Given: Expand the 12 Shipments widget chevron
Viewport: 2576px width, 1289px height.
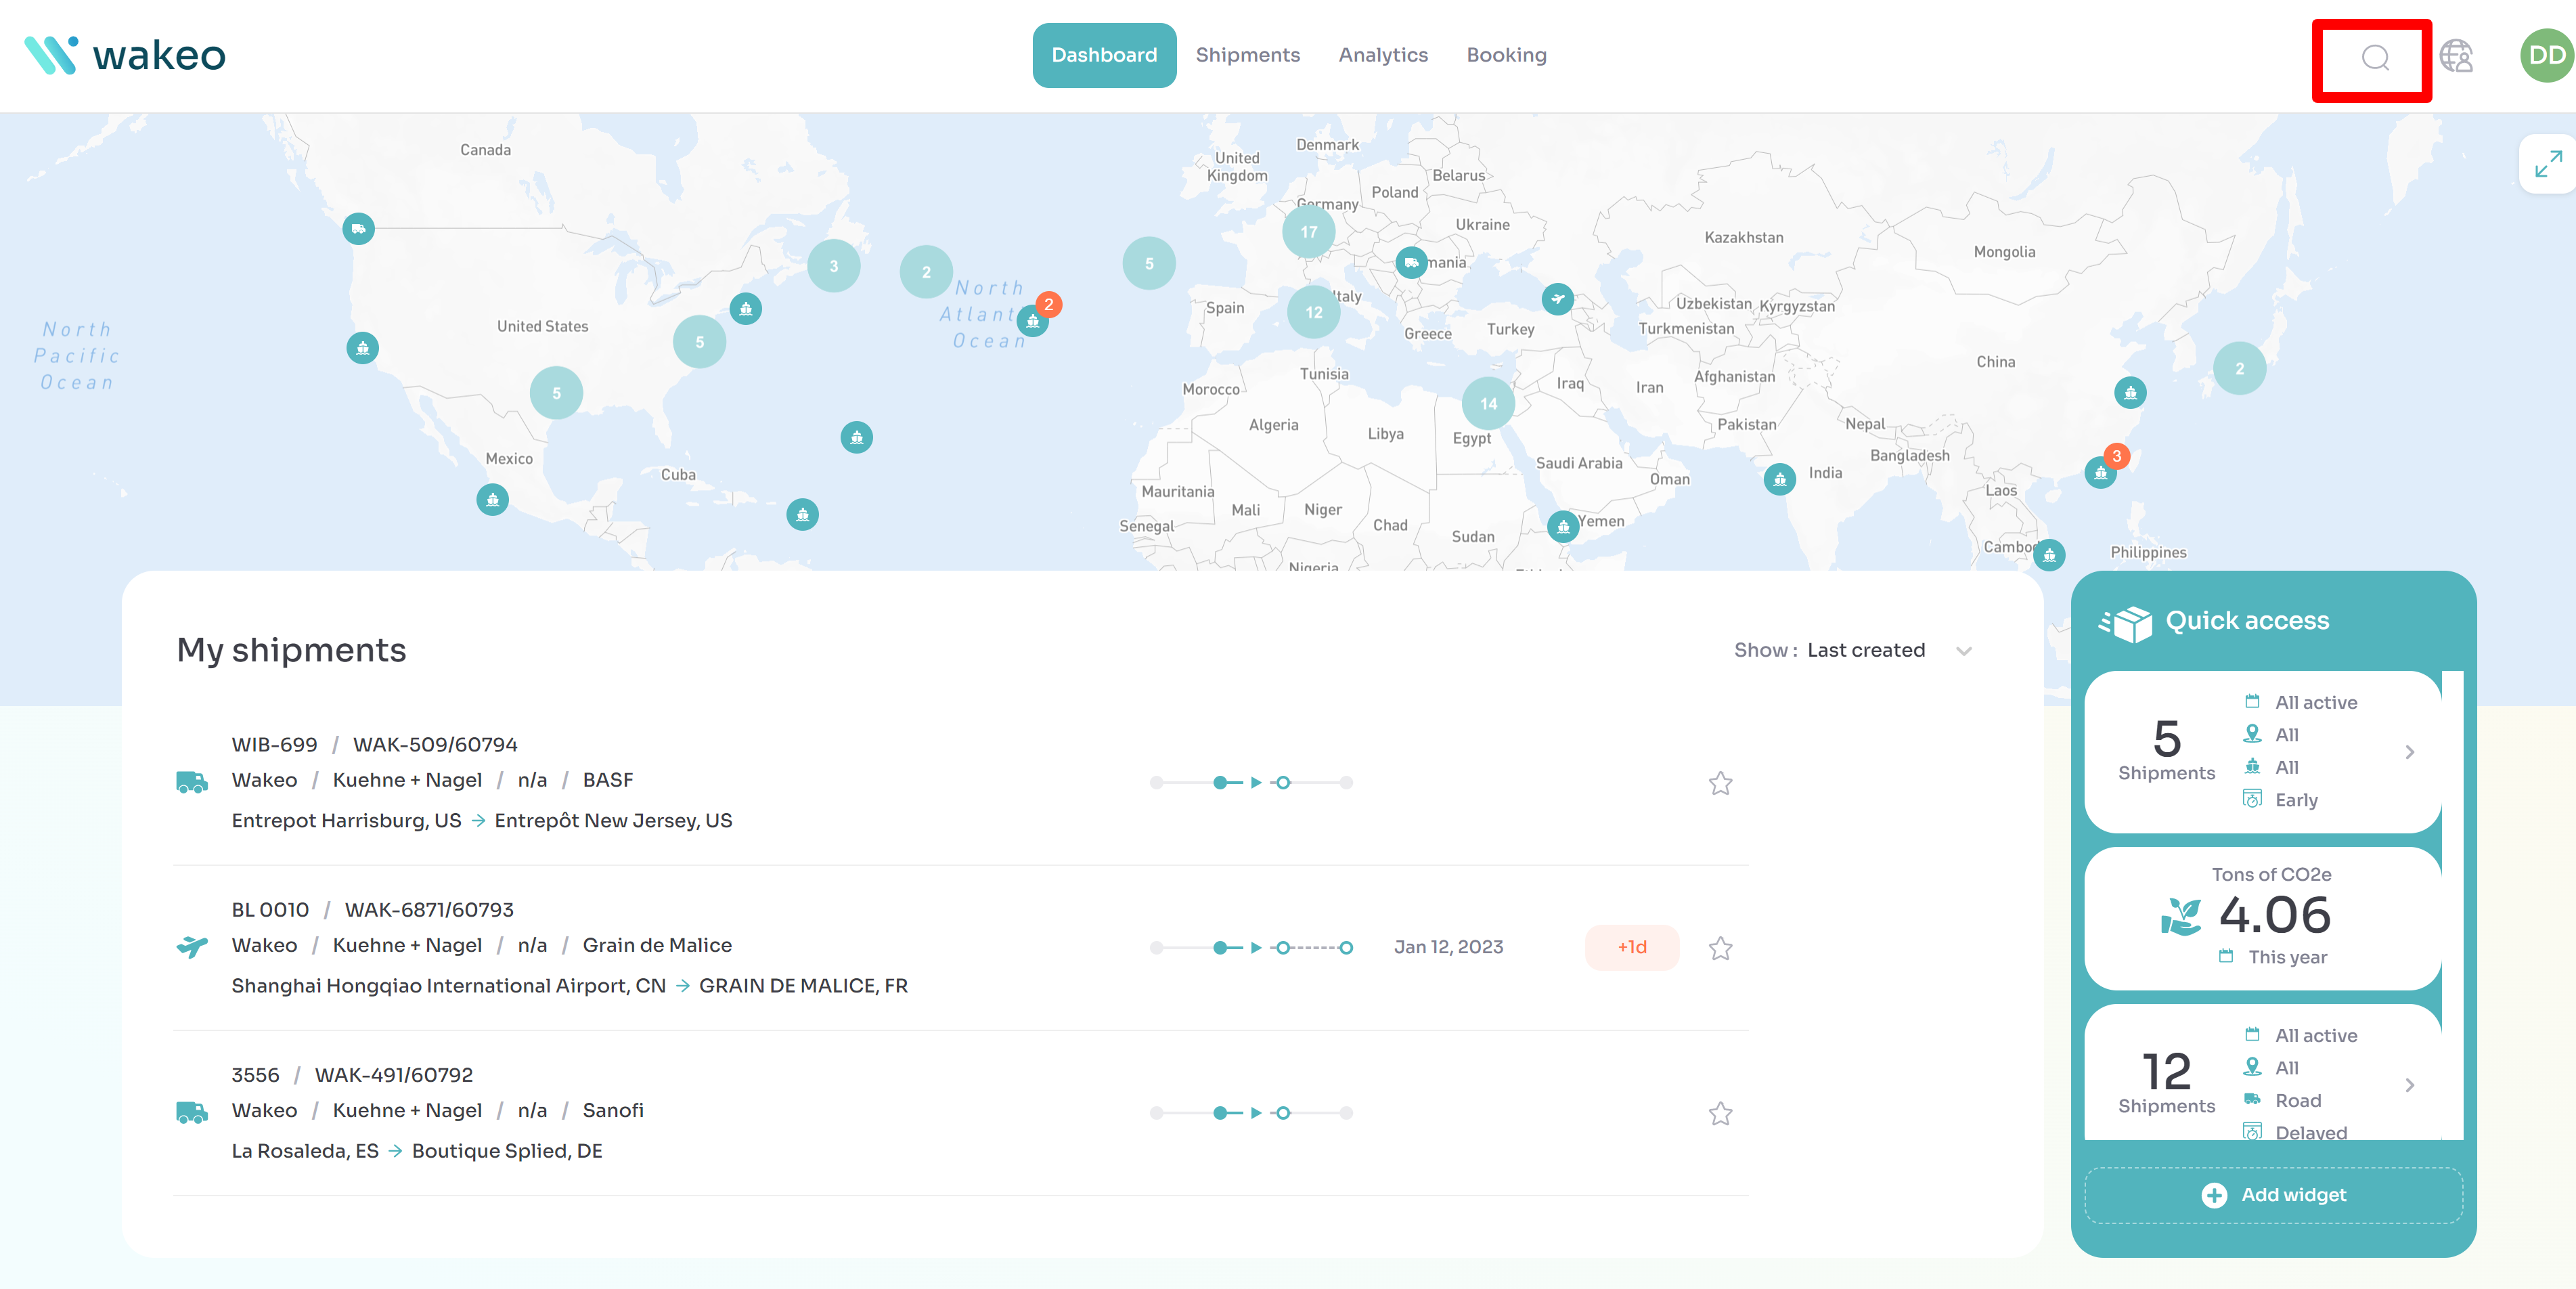Looking at the screenshot, I should click(x=2410, y=1085).
